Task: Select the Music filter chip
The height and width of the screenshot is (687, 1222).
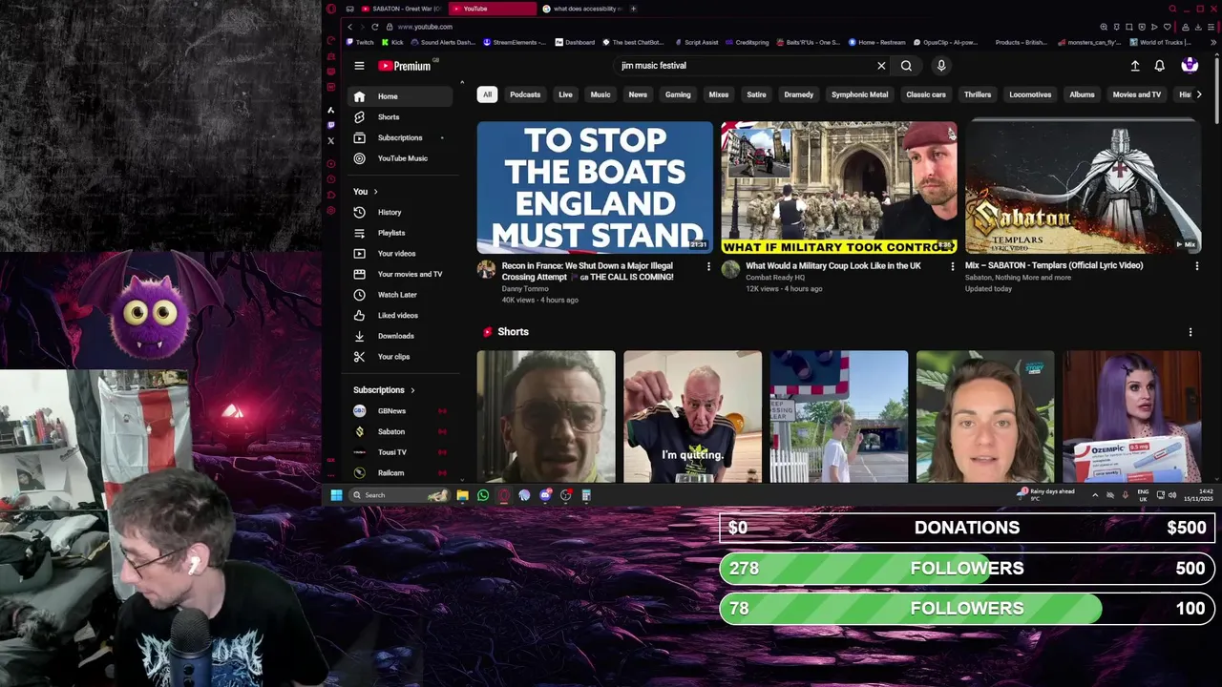Action: (600, 94)
